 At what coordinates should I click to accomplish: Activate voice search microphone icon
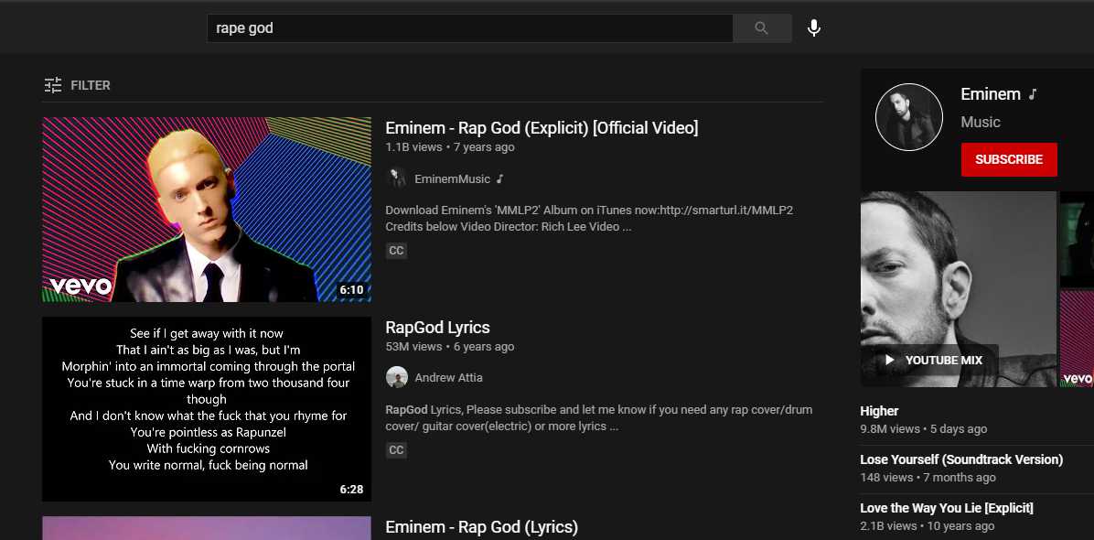click(813, 28)
